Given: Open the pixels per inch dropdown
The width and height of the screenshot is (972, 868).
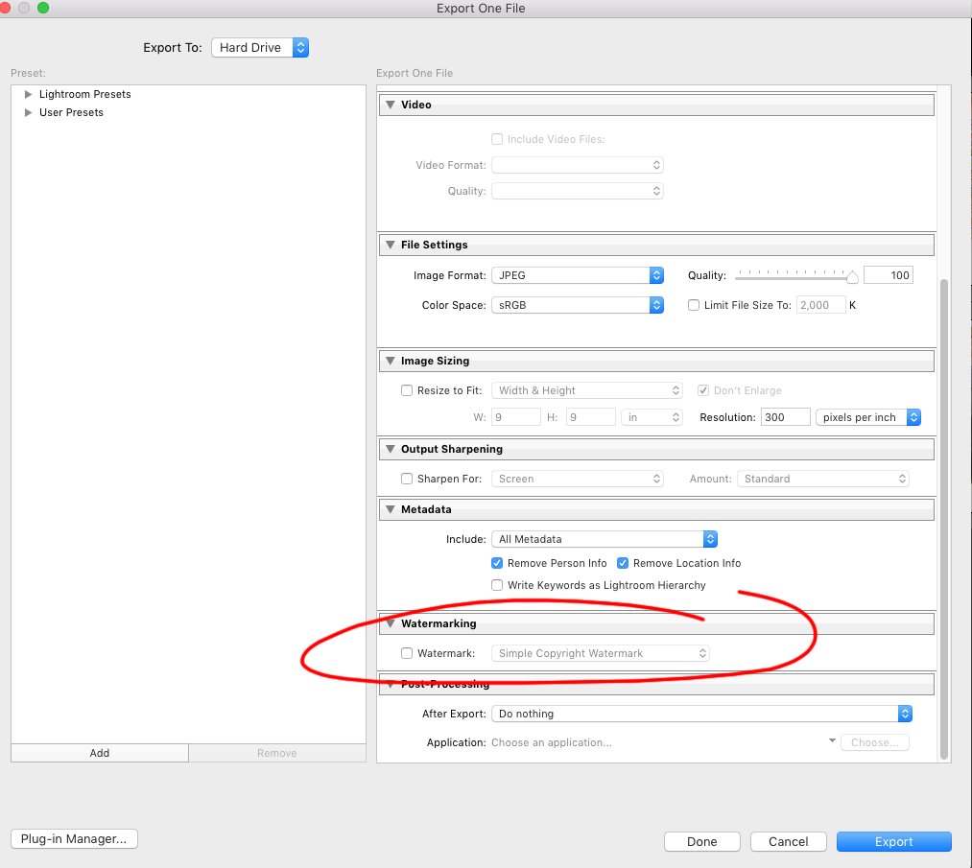Looking at the screenshot, I should [867, 417].
